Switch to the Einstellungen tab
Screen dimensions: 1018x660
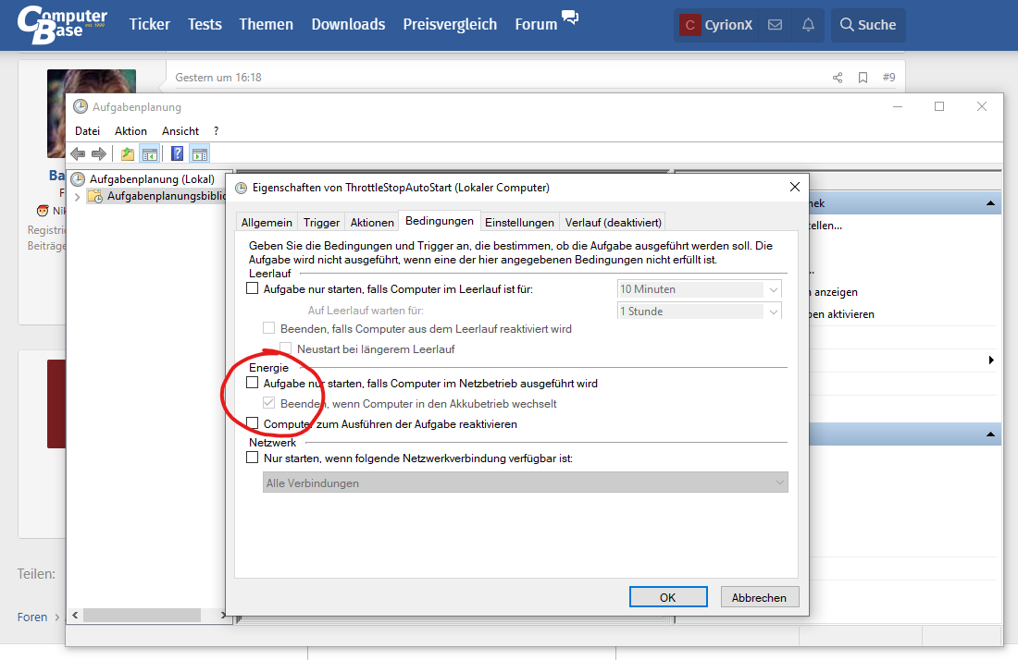click(519, 223)
